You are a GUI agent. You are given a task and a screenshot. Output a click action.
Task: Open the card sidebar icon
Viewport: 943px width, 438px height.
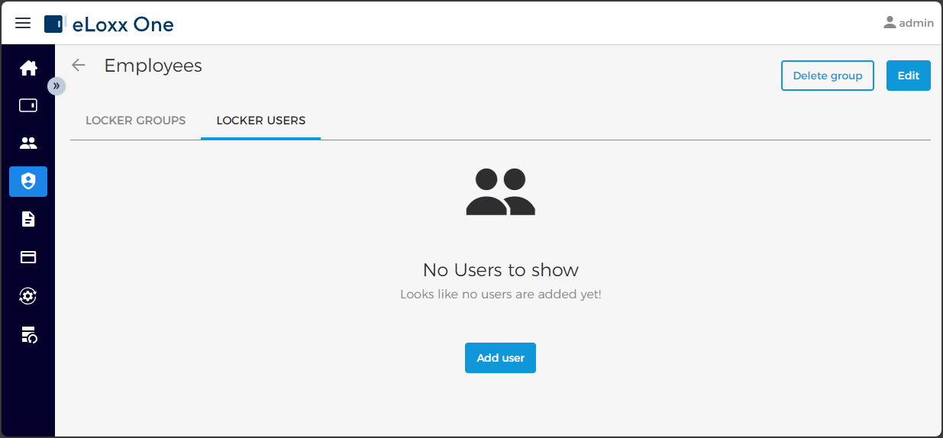tap(28, 257)
